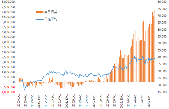Screen dimensions: 169x109
Task: Click date label 2020/10/1
Action: pyautogui.click(x=39, y=101)
